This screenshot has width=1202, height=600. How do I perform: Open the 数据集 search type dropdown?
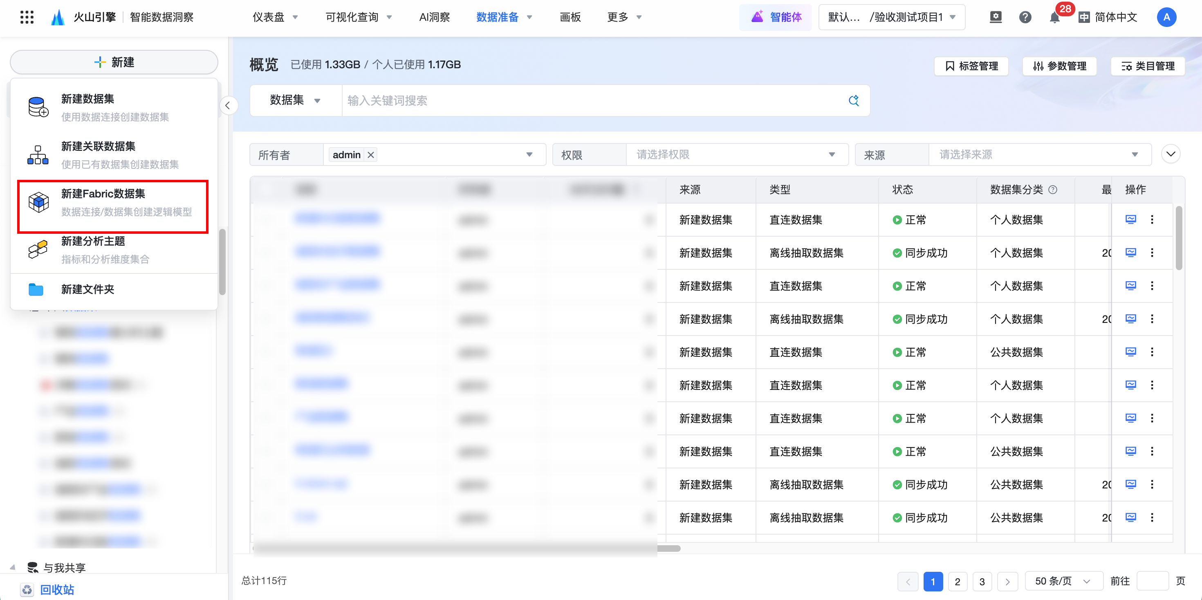tap(295, 100)
